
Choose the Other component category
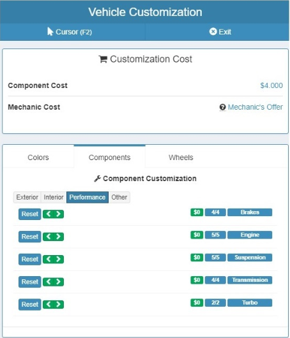(x=119, y=197)
